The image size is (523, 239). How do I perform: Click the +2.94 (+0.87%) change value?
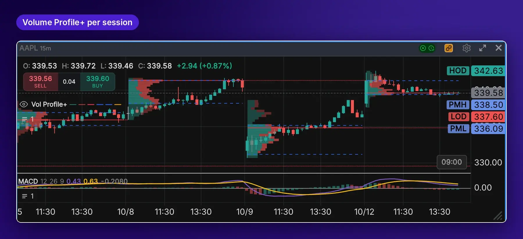205,66
